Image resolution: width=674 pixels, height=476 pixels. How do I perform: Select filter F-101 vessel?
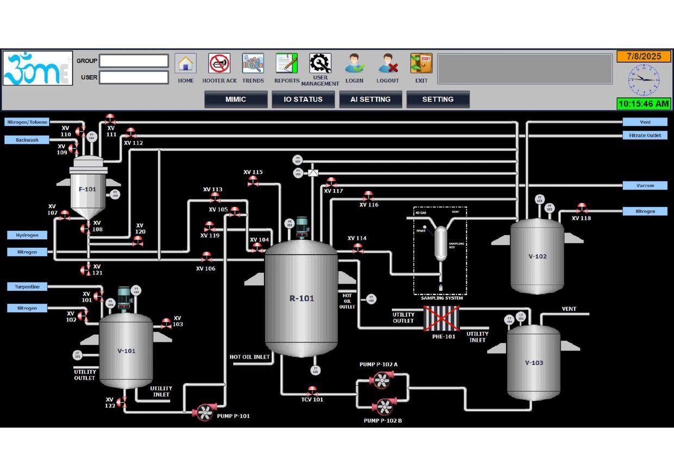point(87,189)
